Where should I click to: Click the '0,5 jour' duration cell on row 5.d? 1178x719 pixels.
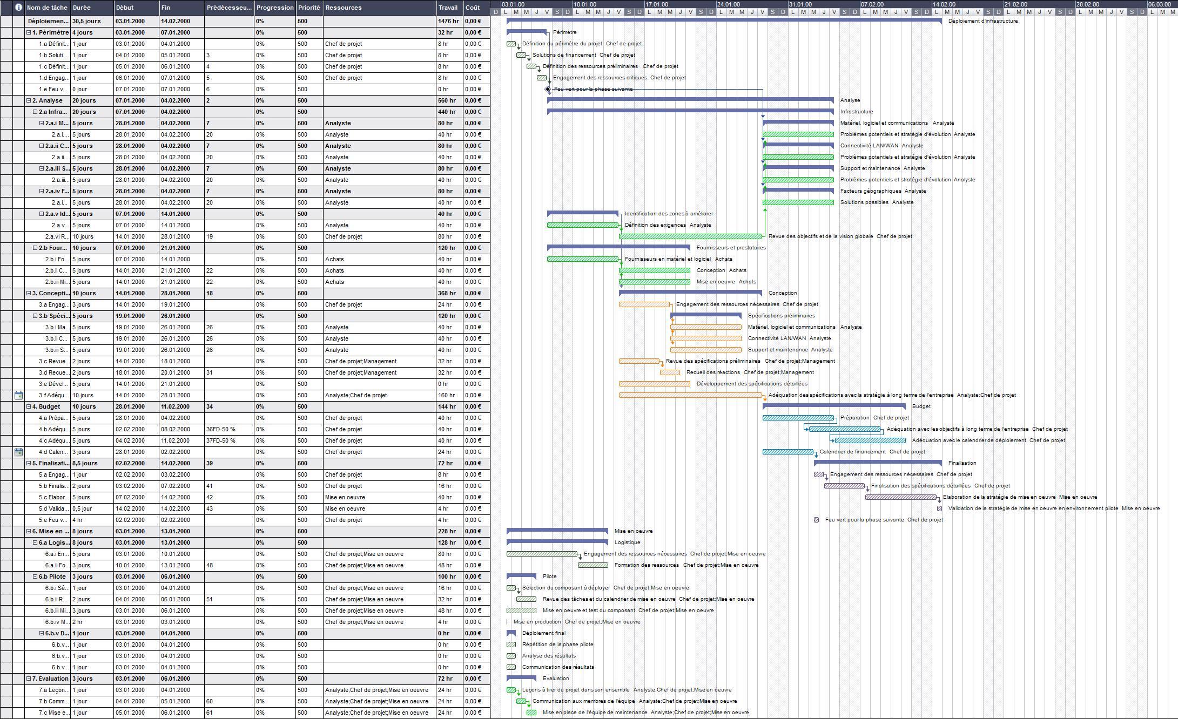[92, 508]
